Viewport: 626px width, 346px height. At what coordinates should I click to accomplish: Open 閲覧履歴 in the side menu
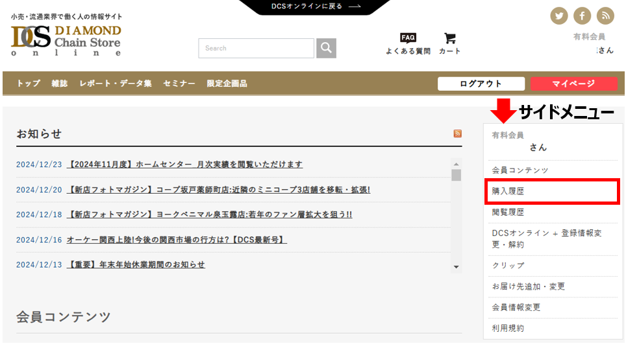click(508, 213)
